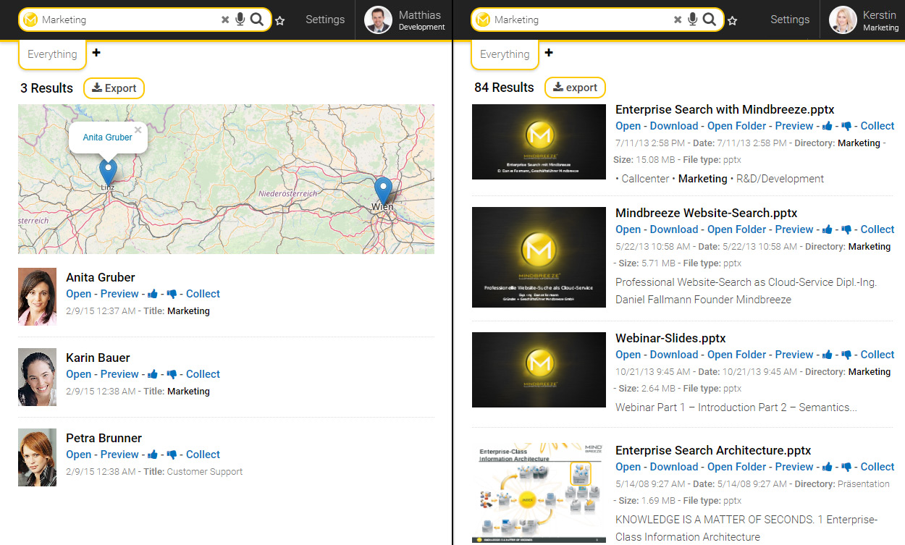
Task: Open Petra Brunner's profile photo
Action: pyautogui.click(x=37, y=457)
